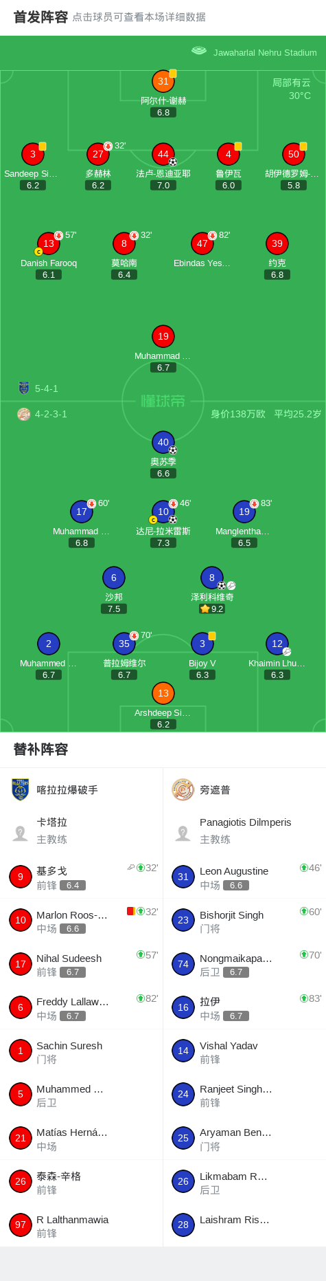The height and width of the screenshot is (1281, 326).
Task: Click the stadium icon beside Jawaharlal Nehru Stadium
Action: tap(199, 52)
